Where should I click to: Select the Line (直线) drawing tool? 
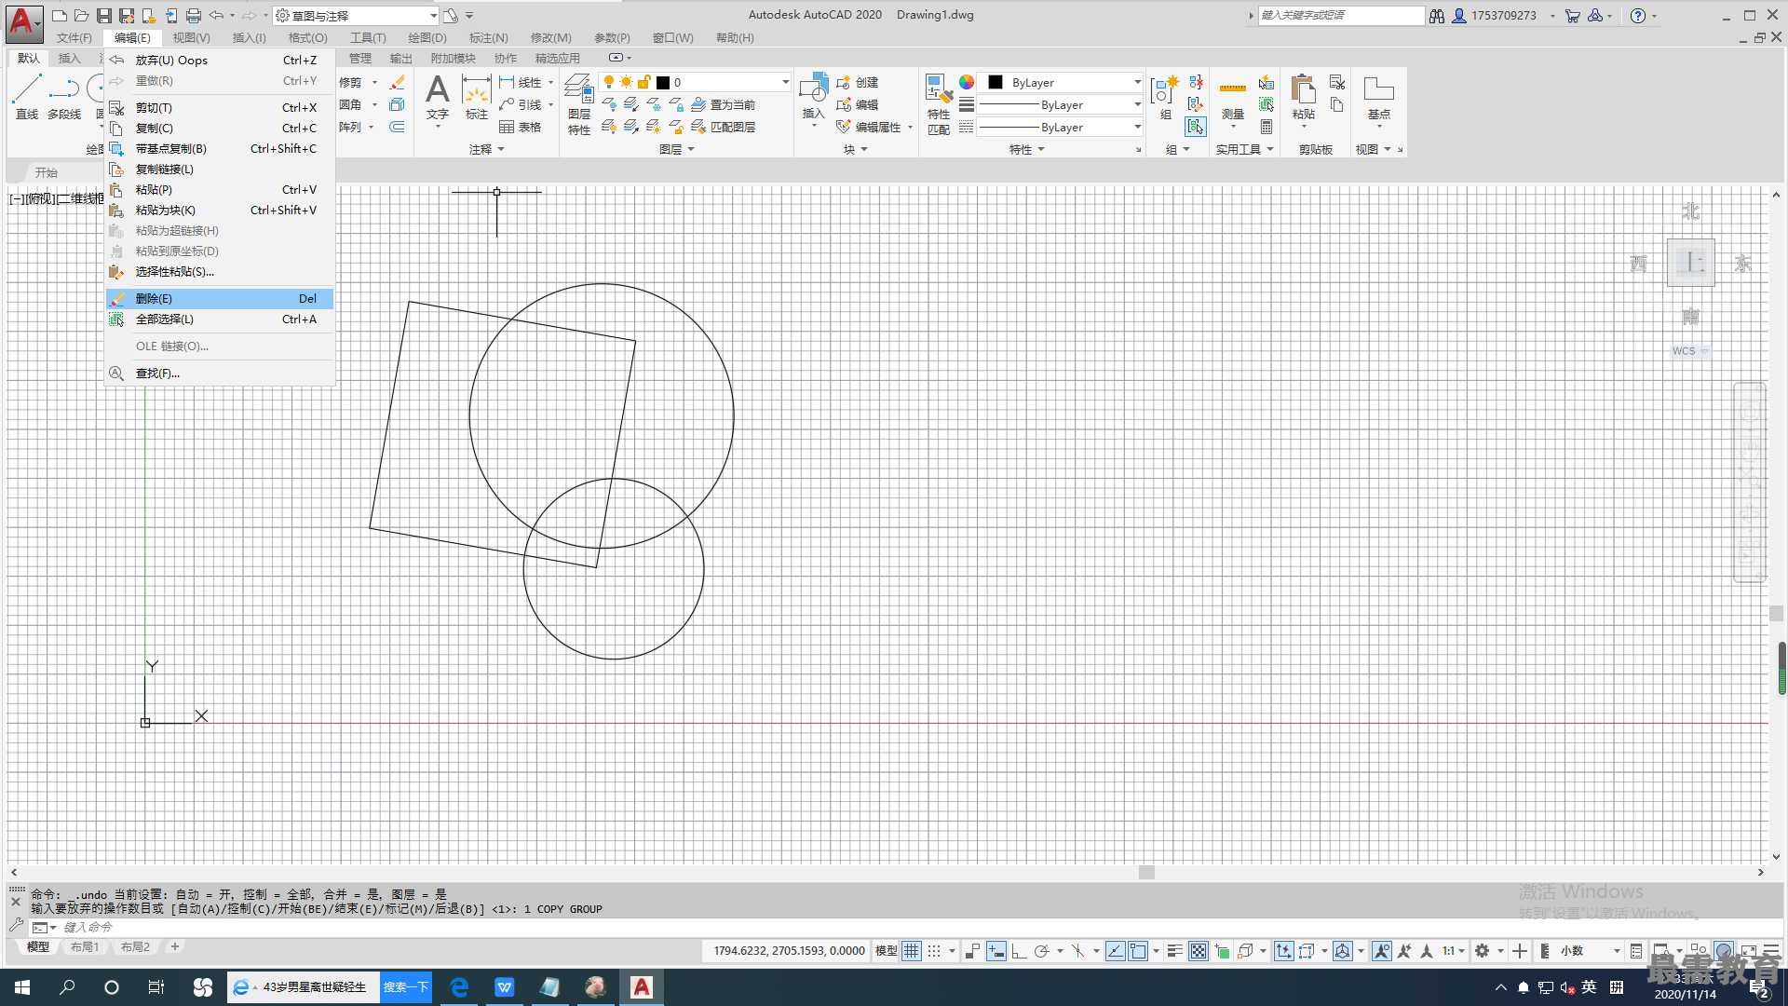click(x=27, y=97)
